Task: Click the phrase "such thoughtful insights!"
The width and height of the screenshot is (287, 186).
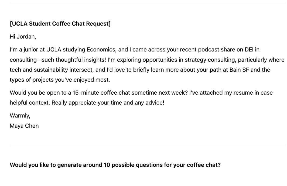Action: coord(74,60)
